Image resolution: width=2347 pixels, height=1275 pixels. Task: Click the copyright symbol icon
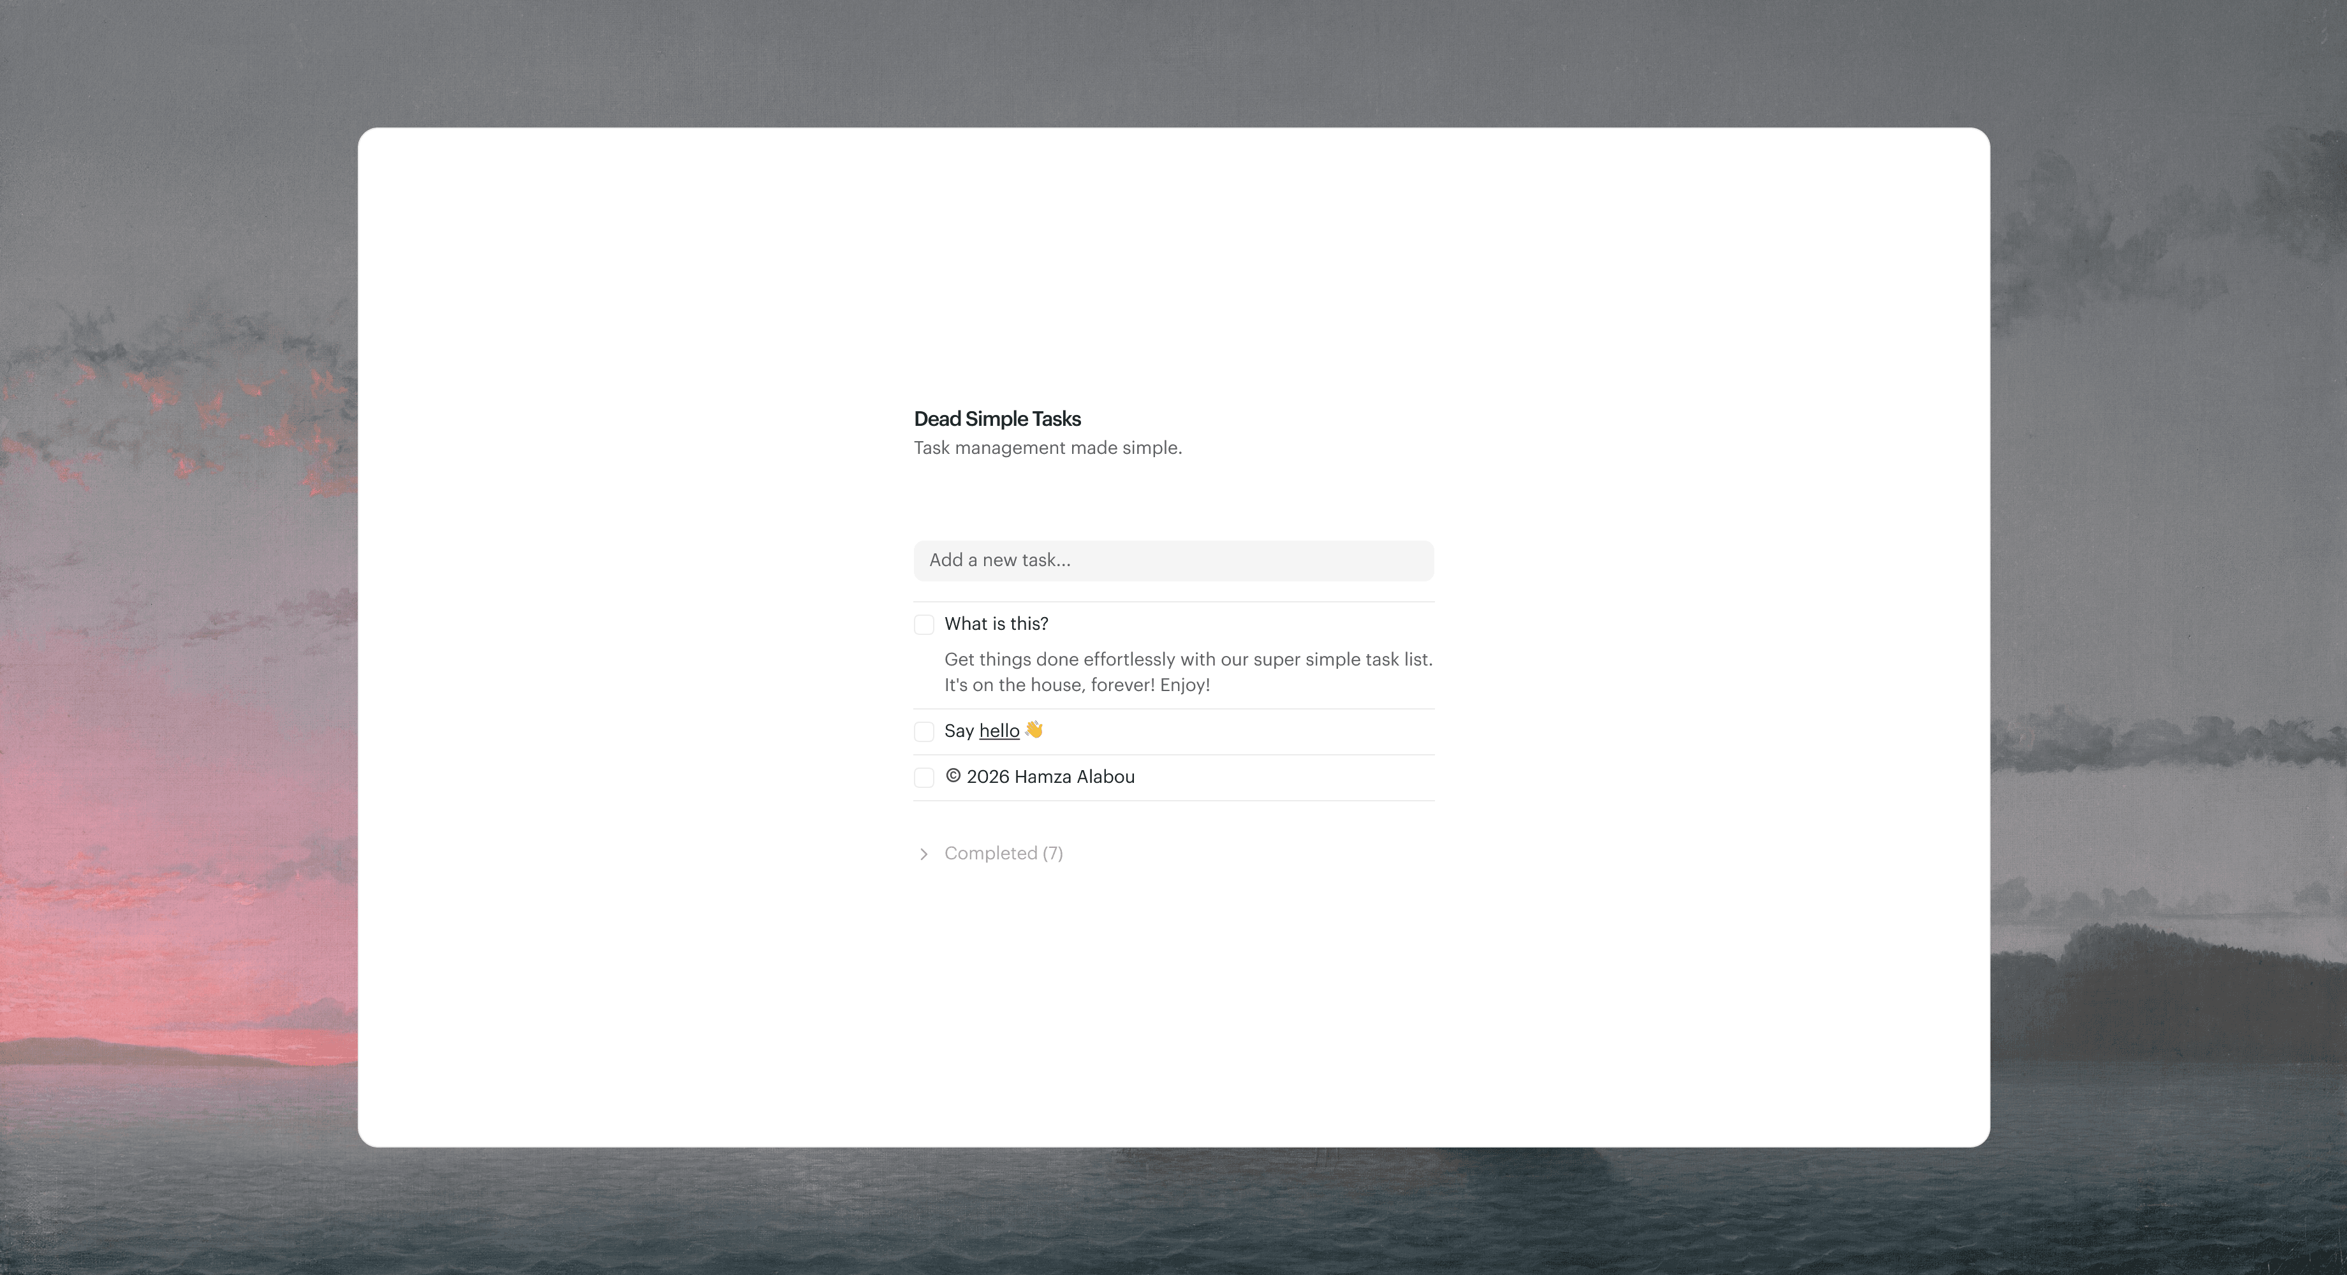pos(953,776)
